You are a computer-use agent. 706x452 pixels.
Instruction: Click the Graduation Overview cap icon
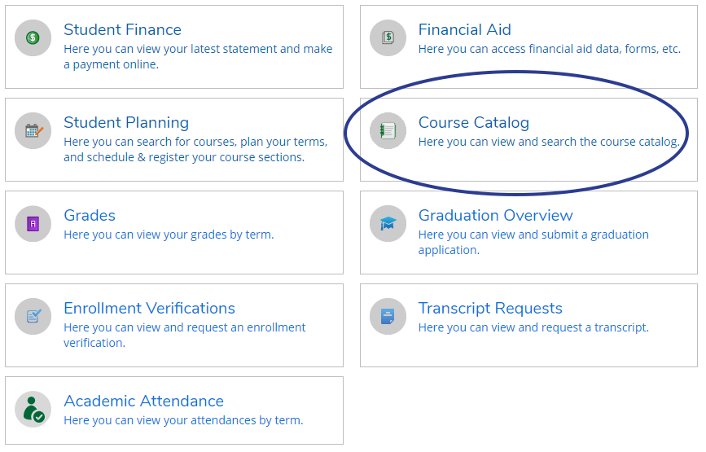(388, 223)
